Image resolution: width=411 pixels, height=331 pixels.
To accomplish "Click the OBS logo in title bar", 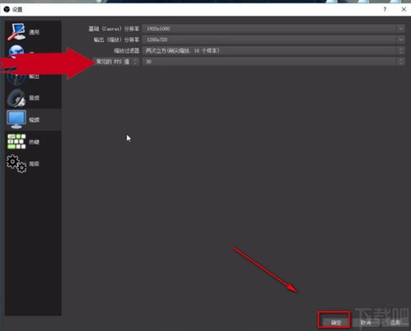I will click(x=7, y=10).
